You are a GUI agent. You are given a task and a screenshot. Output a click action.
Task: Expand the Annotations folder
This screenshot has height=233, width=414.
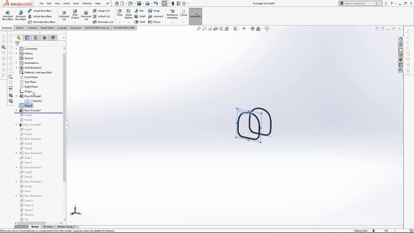pos(16,63)
